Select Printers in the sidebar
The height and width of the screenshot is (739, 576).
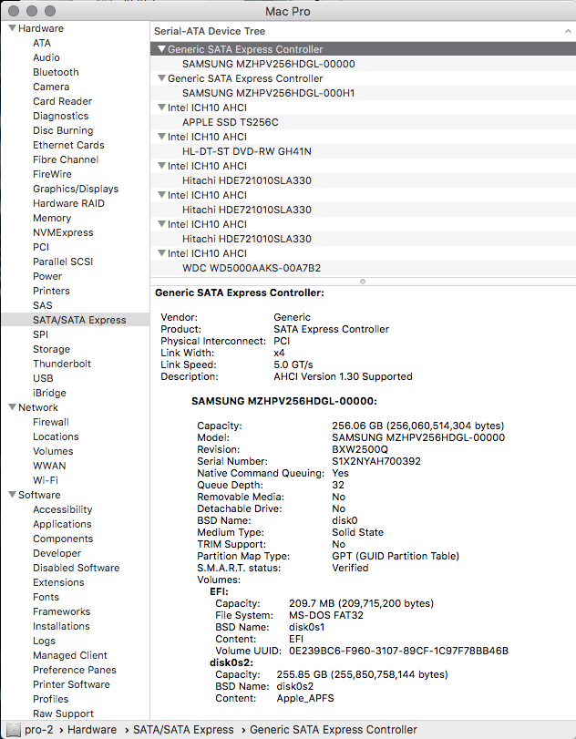[51, 292]
